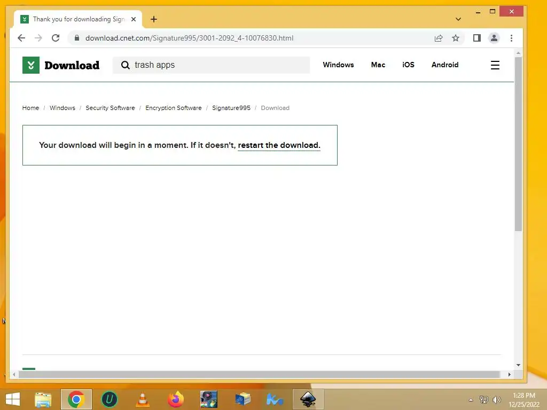Screen dimensions: 547x410
Task: Open the Chrome side panel icon
Action: pyautogui.click(x=477, y=38)
